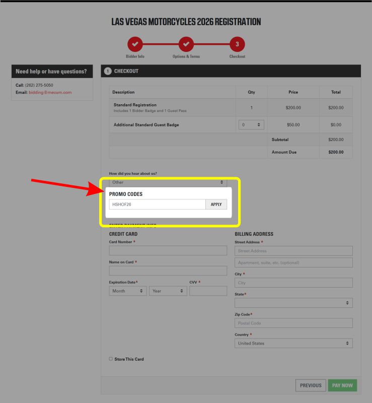Focus the CVV field
Image resolution: width=372 pixels, height=403 pixels.
click(208, 291)
